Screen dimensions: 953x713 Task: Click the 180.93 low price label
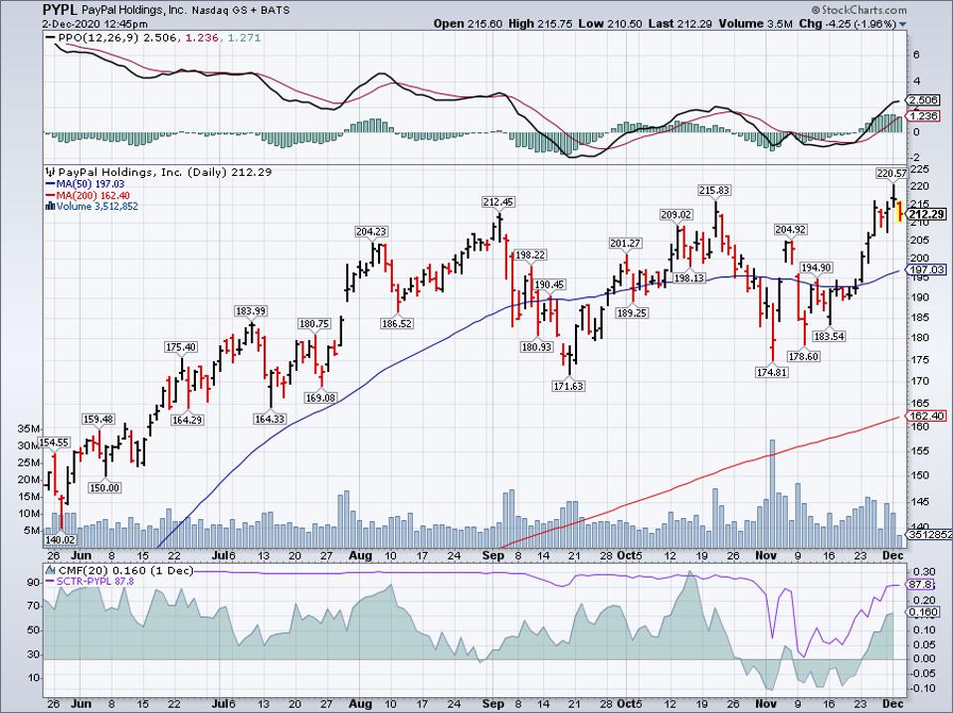coord(536,347)
